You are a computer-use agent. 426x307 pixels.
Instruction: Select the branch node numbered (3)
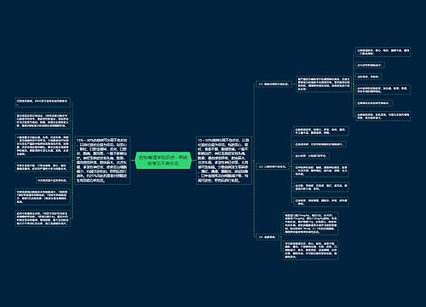pyautogui.click(x=268, y=237)
